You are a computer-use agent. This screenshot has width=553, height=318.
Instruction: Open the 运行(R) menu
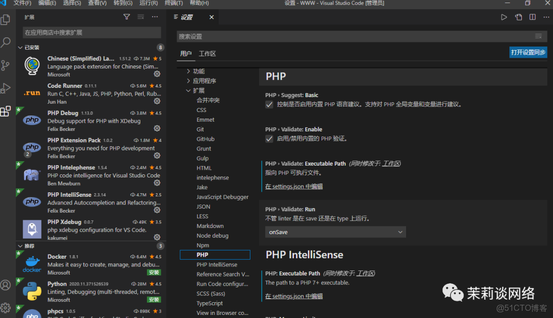point(148,3)
